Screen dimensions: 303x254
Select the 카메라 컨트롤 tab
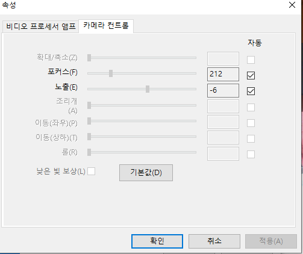[x=106, y=26]
